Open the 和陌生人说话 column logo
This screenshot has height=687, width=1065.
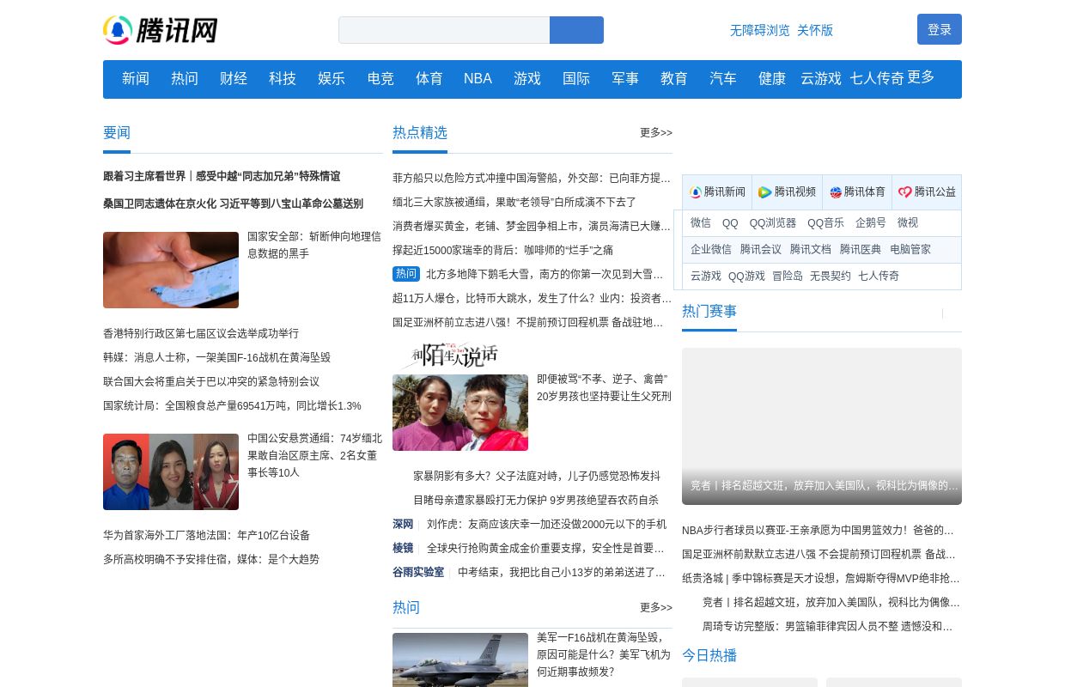(447, 356)
